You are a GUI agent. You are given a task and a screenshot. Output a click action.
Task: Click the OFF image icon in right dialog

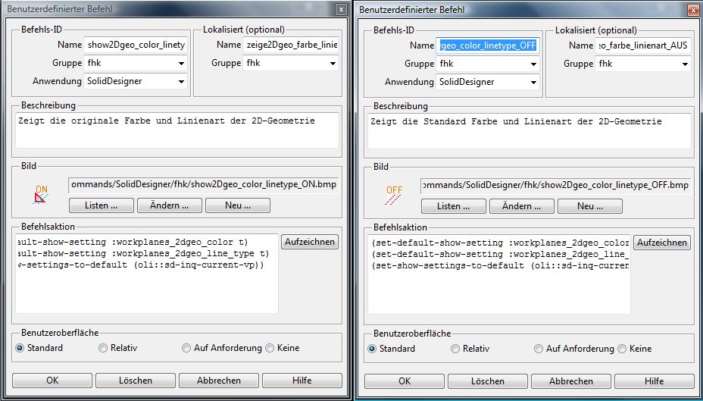(393, 196)
